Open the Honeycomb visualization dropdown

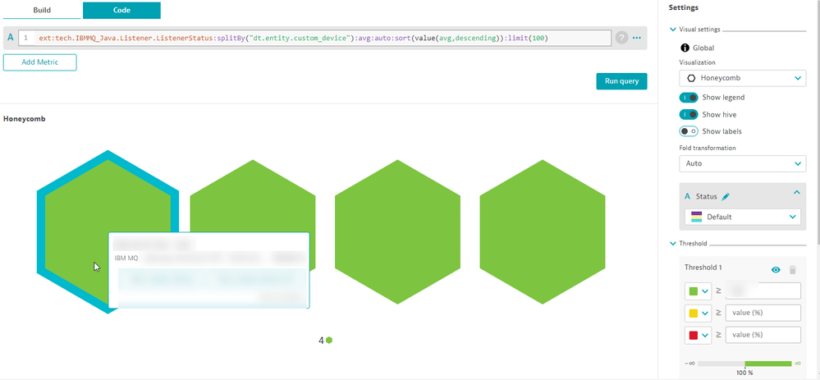742,78
